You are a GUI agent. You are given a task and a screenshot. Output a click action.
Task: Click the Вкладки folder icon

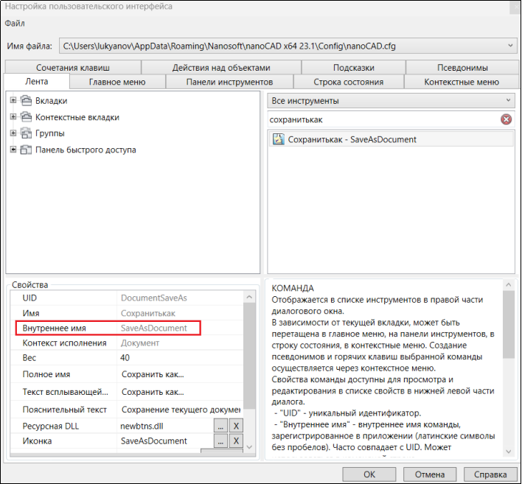click(26, 100)
